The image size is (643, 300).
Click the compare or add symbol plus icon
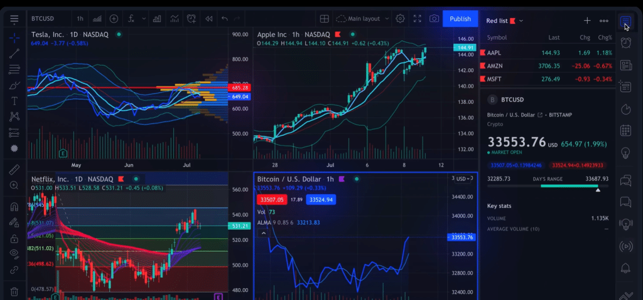pyautogui.click(x=114, y=19)
